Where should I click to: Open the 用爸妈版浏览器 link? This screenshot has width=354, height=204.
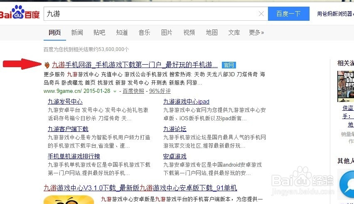(335, 14)
